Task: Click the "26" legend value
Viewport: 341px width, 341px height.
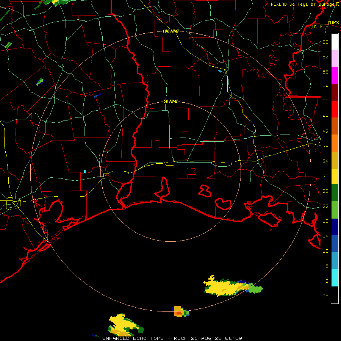Action: click(325, 191)
